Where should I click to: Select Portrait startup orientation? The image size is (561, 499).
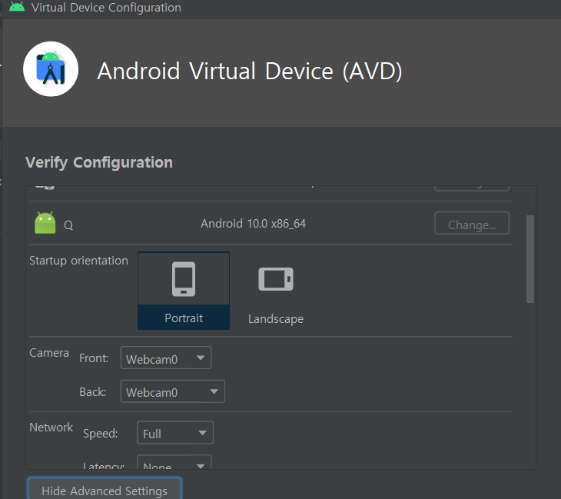(x=184, y=291)
